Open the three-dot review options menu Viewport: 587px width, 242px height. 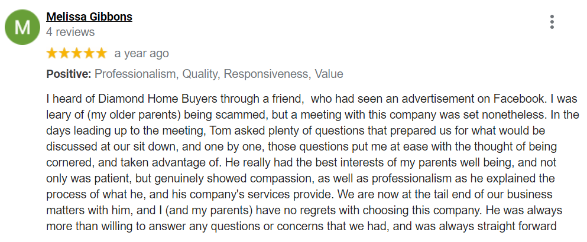click(552, 22)
